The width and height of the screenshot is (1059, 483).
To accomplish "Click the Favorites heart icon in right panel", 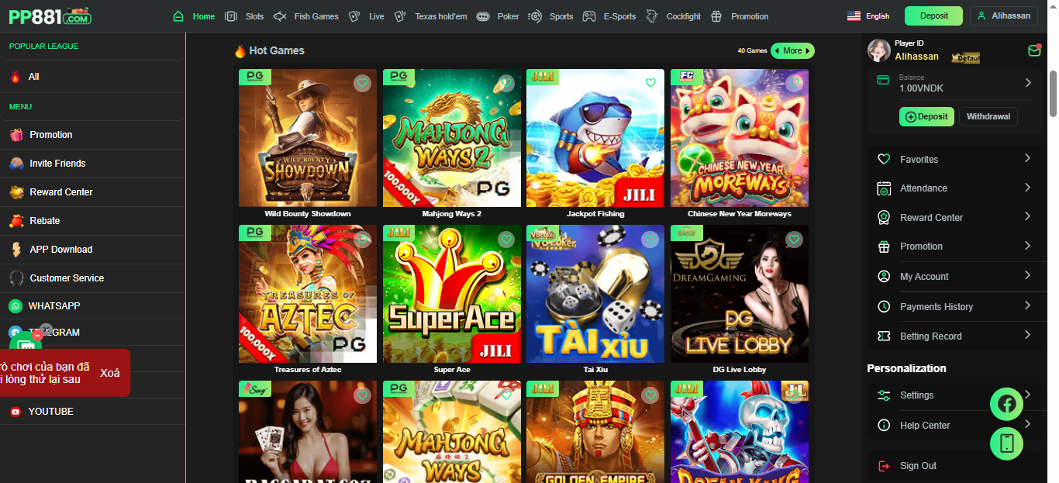I will click(x=883, y=159).
